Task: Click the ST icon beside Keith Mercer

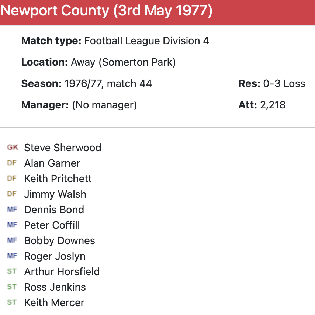Action: click(x=12, y=302)
